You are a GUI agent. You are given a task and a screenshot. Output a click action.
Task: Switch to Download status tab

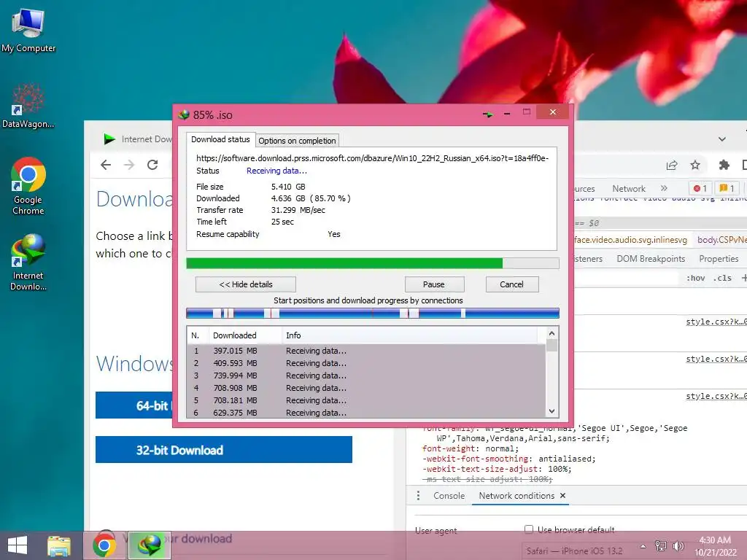(220, 139)
